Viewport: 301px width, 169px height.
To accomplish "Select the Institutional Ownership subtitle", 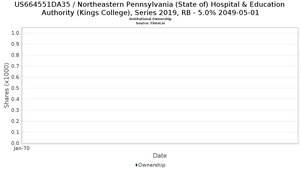I will coord(150,19).
